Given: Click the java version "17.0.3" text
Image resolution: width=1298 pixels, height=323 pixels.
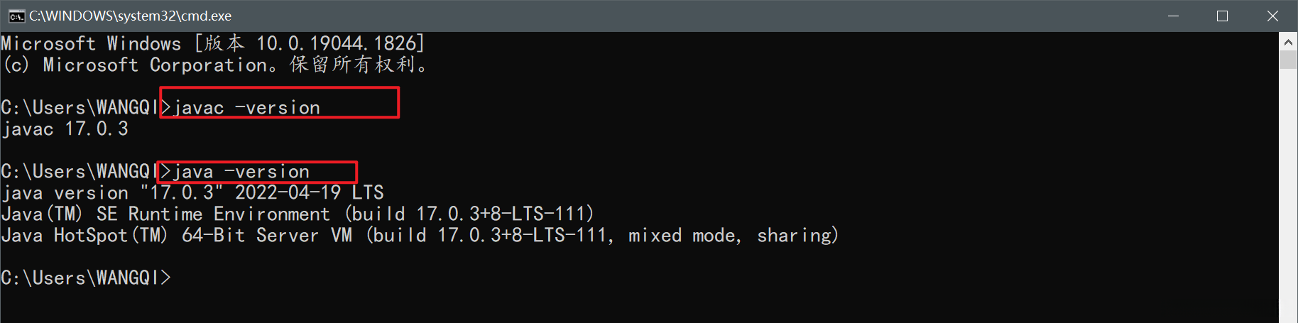Looking at the screenshot, I should [x=112, y=193].
